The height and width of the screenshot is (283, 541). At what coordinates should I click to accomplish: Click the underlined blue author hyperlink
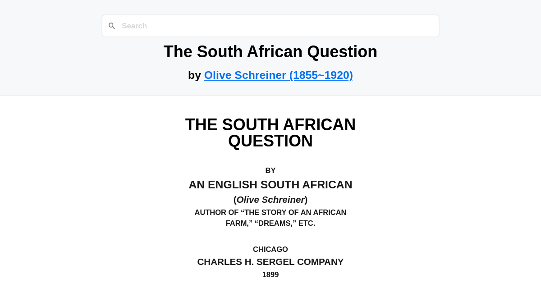click(278, 75)
